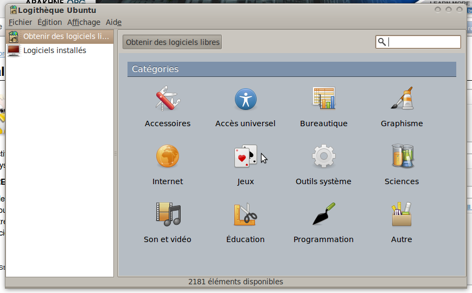Open the Autre box icon
The height and width of the screenshot is (293, 472).
coord(401,214)
